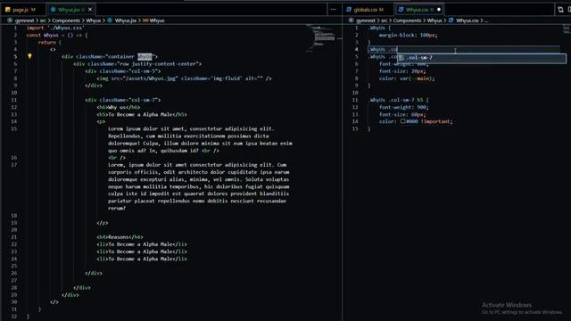Open Components in right pane breadcrumb
This screenshot has height=321, width=571.
pyautogui.click(x=407, y=21)
